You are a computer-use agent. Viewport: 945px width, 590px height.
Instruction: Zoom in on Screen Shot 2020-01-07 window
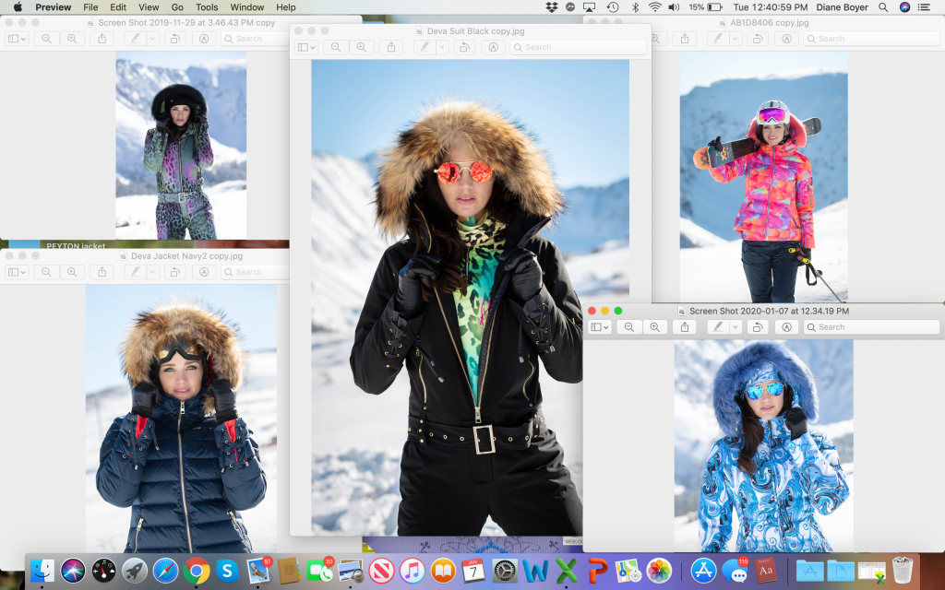tap(654, 327)
